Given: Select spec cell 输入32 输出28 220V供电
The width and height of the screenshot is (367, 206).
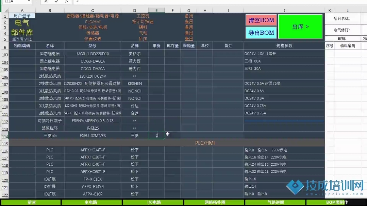Looking at the screenshot, I should pyautogui.click(x=284, y=171).
